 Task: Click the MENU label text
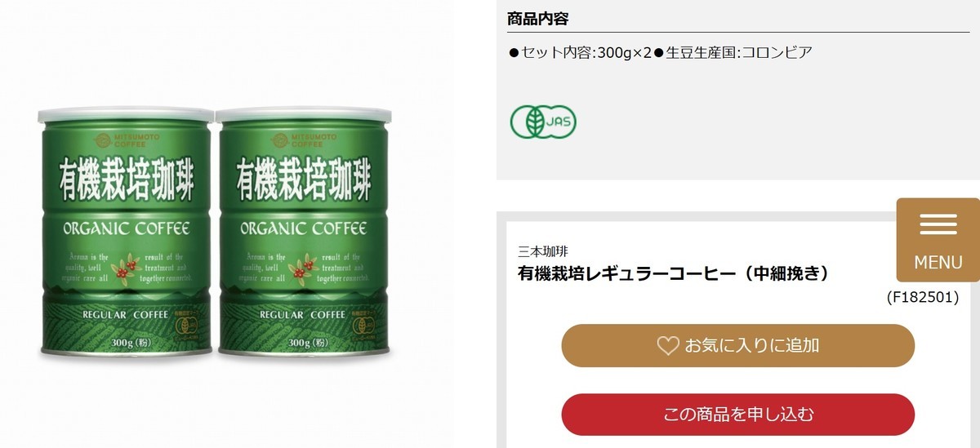coord(938,263)
